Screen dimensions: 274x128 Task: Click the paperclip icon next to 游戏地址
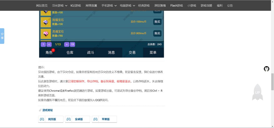click(40, 110)
